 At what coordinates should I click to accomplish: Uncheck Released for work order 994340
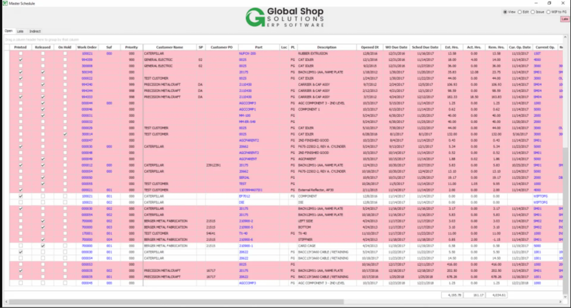(43, 85)
